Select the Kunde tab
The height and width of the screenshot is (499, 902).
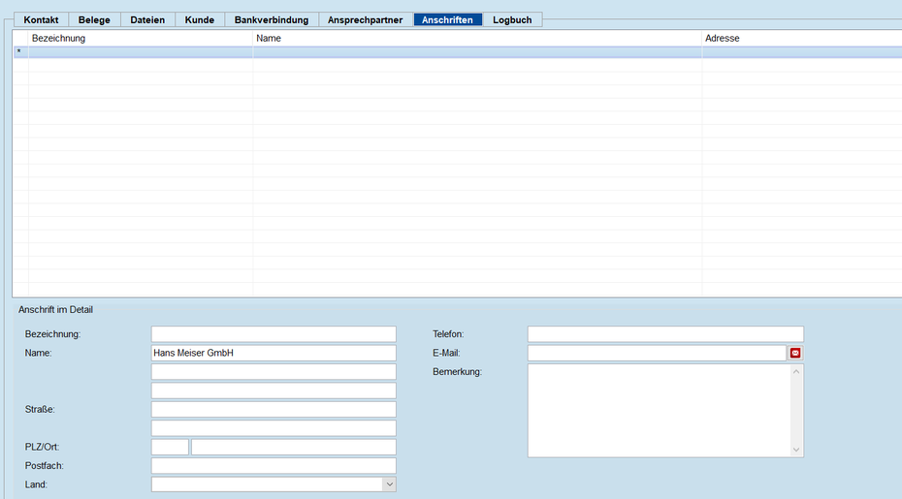[x=200, y=19]
